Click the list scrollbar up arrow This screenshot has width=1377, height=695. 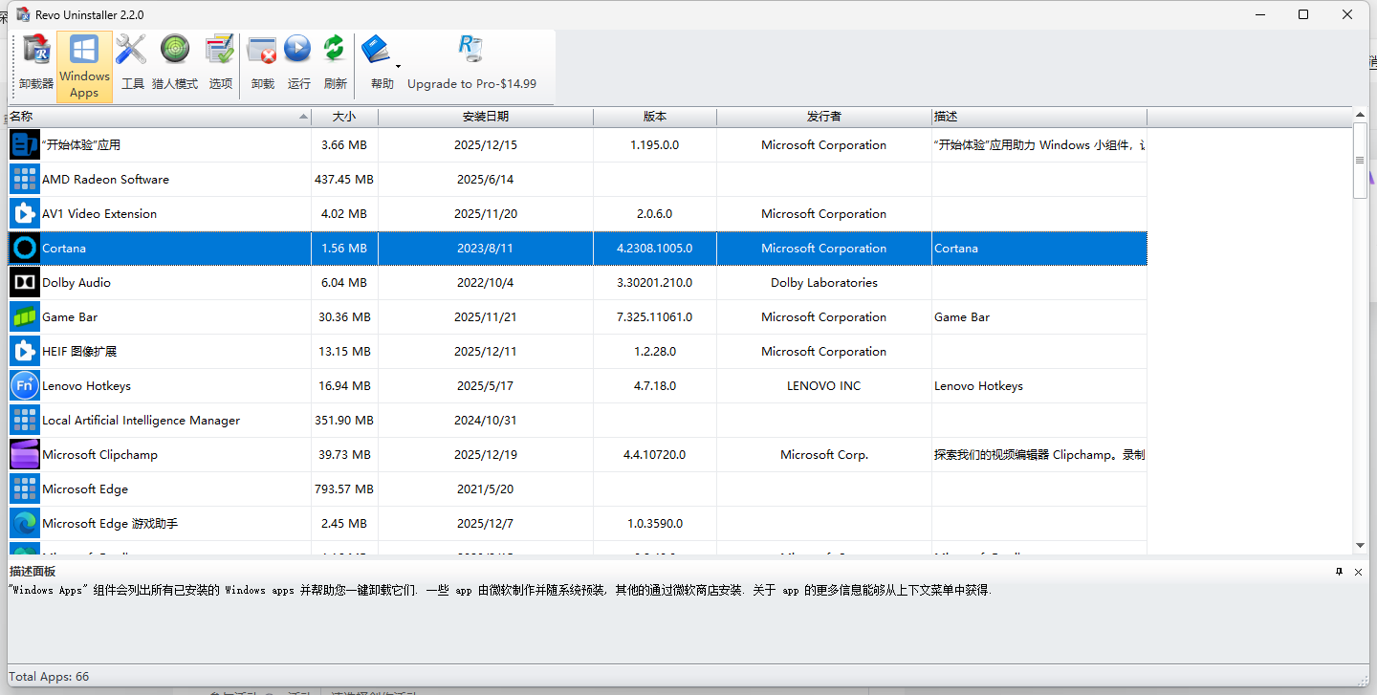1361,116
